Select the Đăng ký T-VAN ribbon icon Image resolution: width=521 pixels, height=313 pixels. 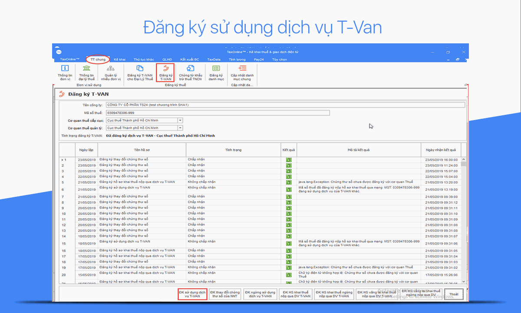point(165,72)
